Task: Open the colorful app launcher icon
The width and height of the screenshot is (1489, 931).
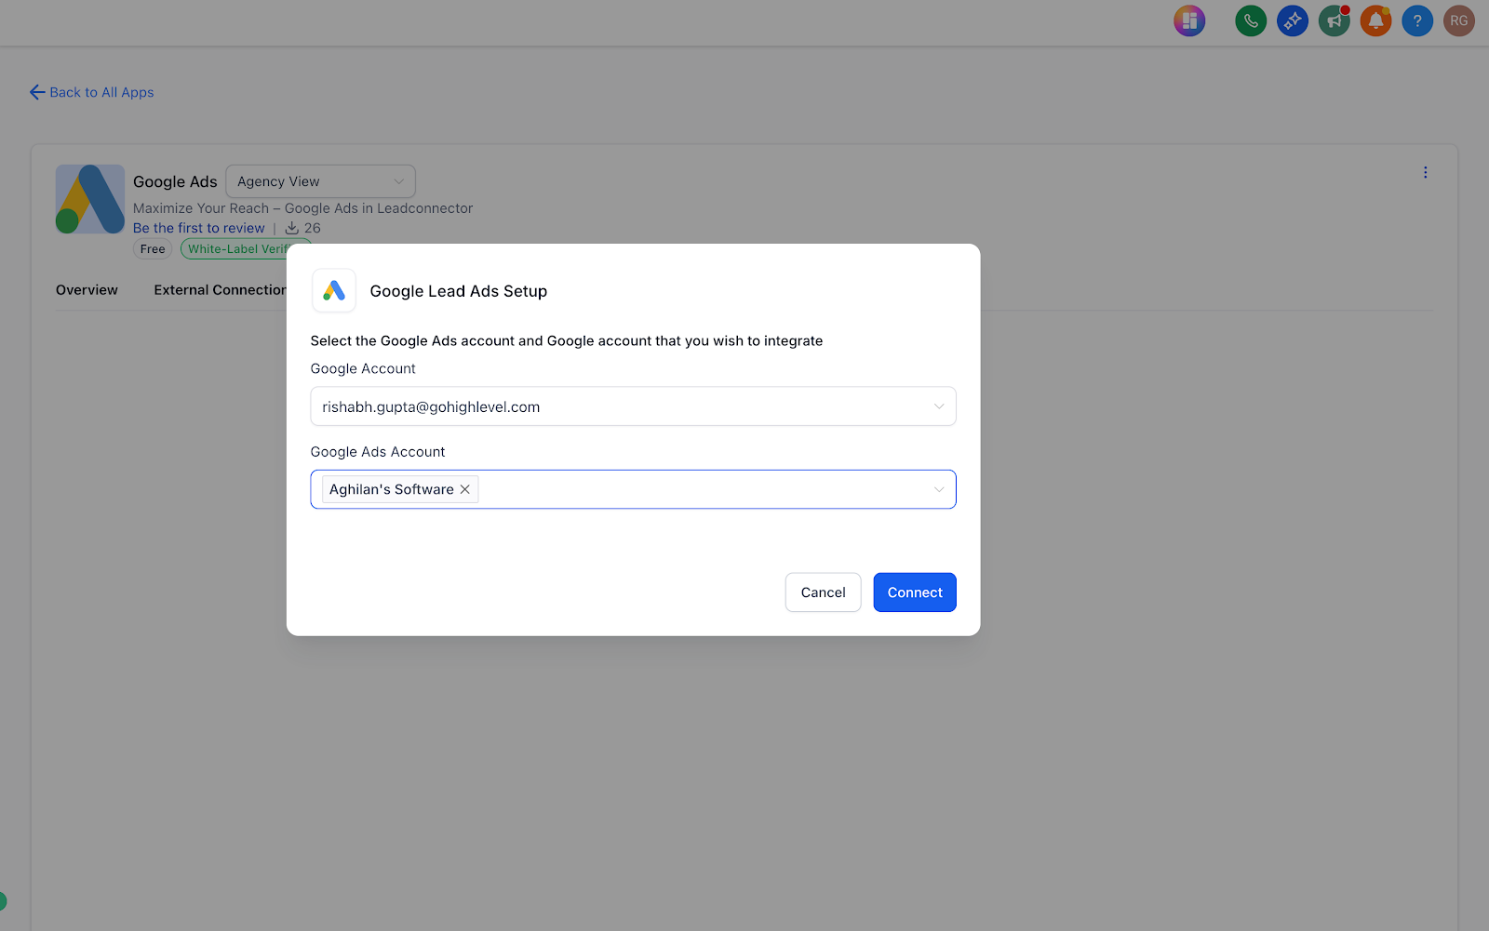Action: [x=1189, y=20]
